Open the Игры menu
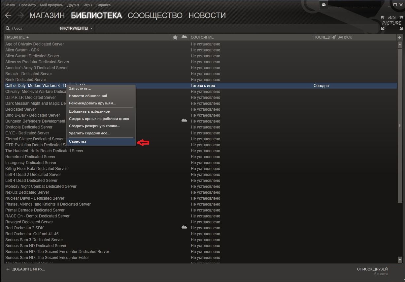Viewport: 405px width, 282px height. tap(88, 5)
